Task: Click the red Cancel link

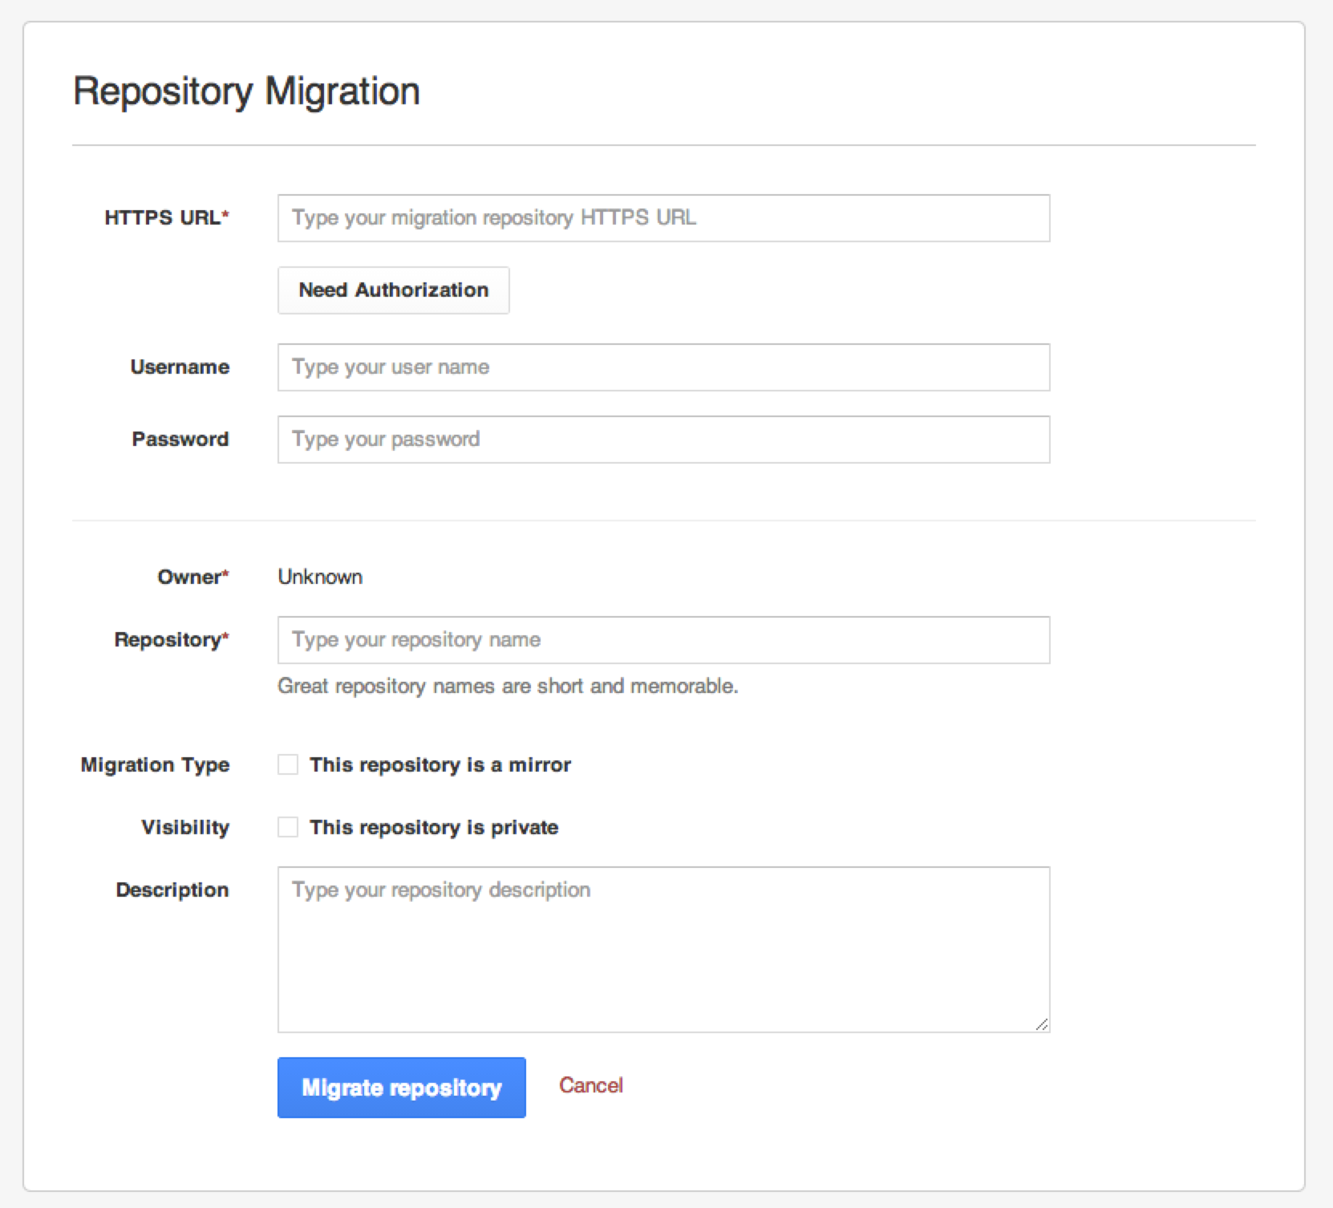Action: pos(591,1085)
